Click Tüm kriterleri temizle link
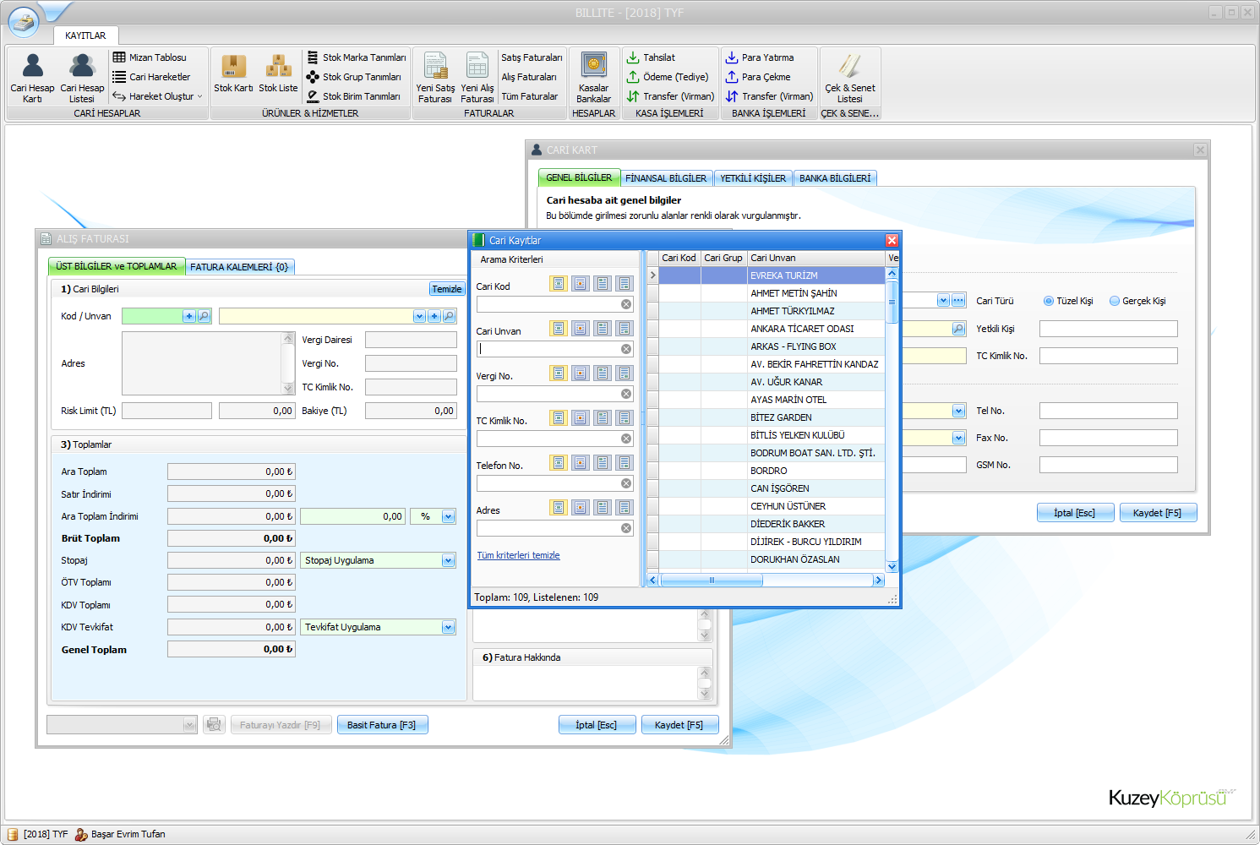Screen dimensions: 1260x845 click(519, 555)
